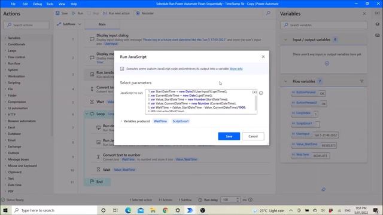
Task: Click the Save flow toolbar button
Action: point(62,13)
